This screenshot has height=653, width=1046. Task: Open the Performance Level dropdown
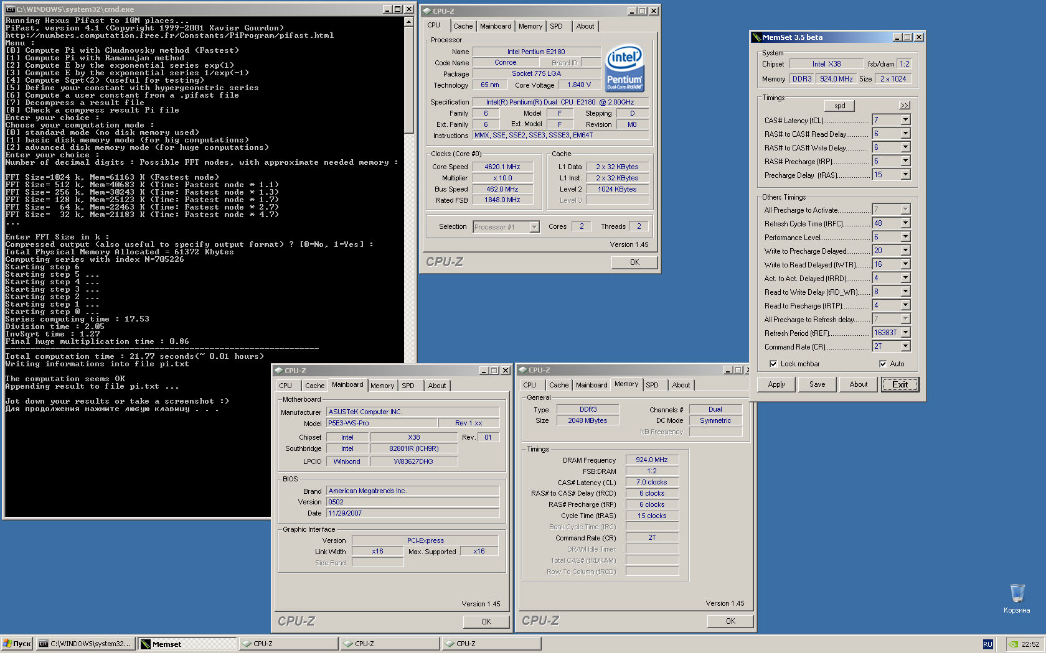905,237
